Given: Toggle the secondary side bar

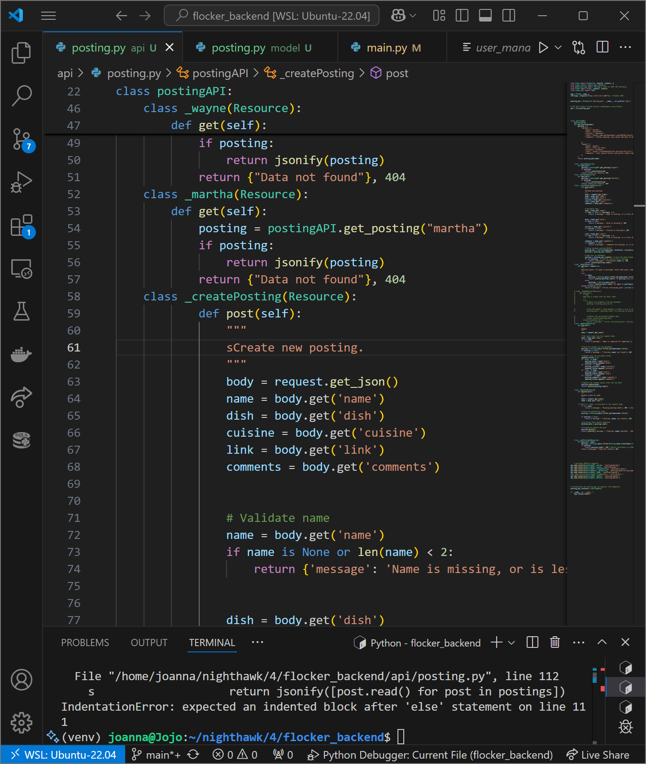Looking at the screenshot, I should 509,16.
